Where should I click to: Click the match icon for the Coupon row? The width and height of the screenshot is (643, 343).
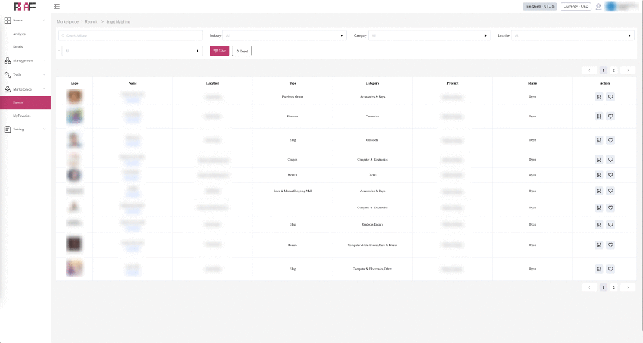click(598, 160)
